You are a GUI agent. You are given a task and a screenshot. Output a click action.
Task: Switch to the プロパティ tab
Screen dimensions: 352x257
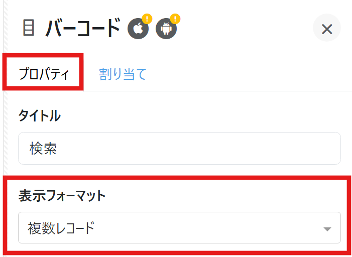[43, 74]
